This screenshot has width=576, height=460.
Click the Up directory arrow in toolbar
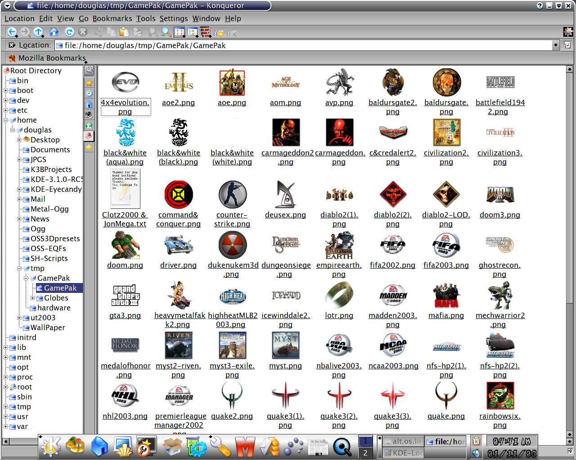point(38,32)
